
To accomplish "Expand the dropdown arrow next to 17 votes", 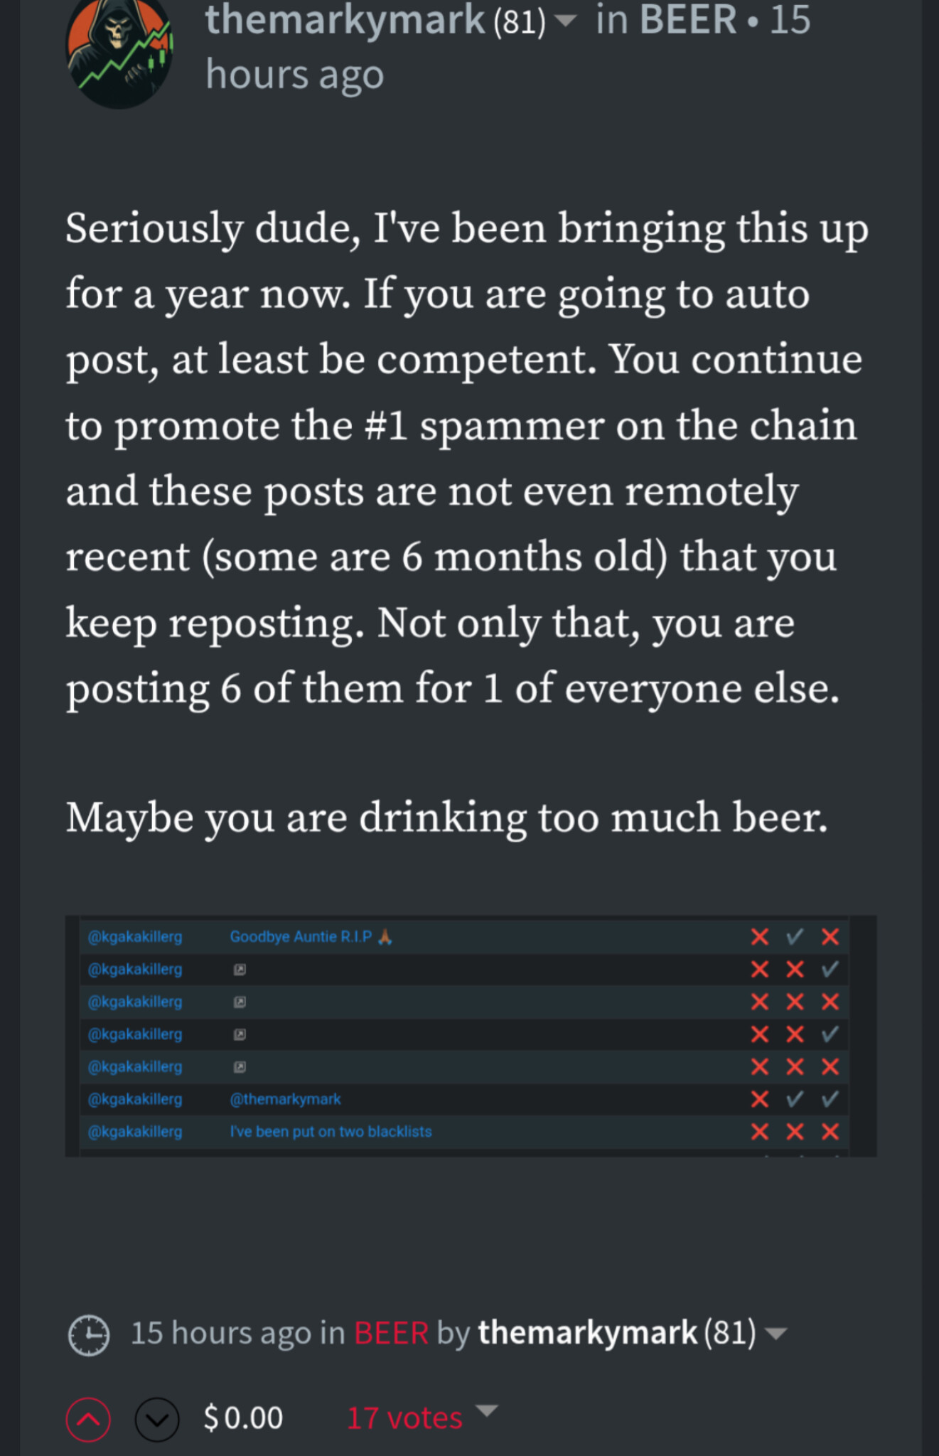I will click(487, 1410).
